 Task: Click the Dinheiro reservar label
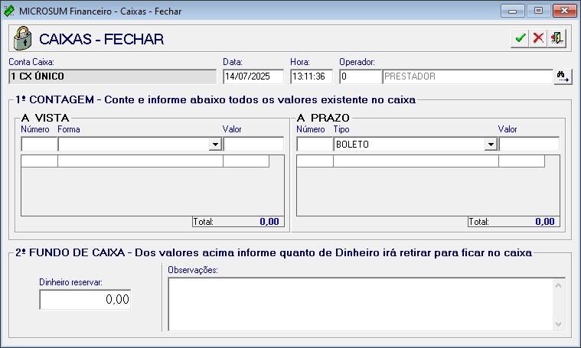[x=70, y=282]
